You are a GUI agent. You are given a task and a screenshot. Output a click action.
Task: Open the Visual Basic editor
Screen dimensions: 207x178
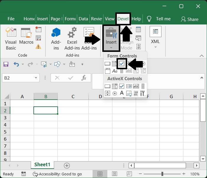tap(11, 38)
